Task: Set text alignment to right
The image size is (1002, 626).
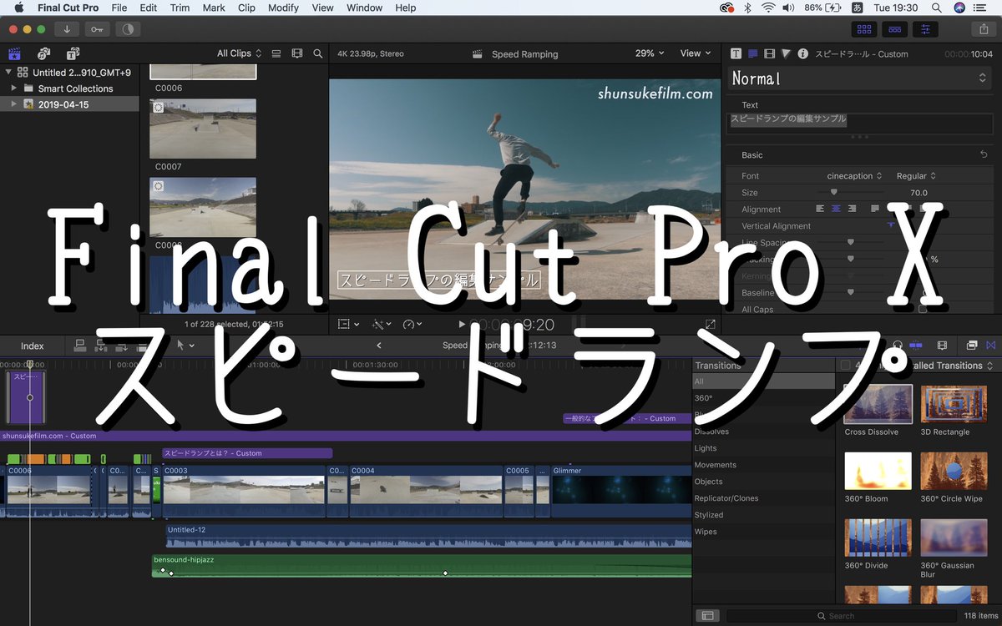Action: (852, 209)
